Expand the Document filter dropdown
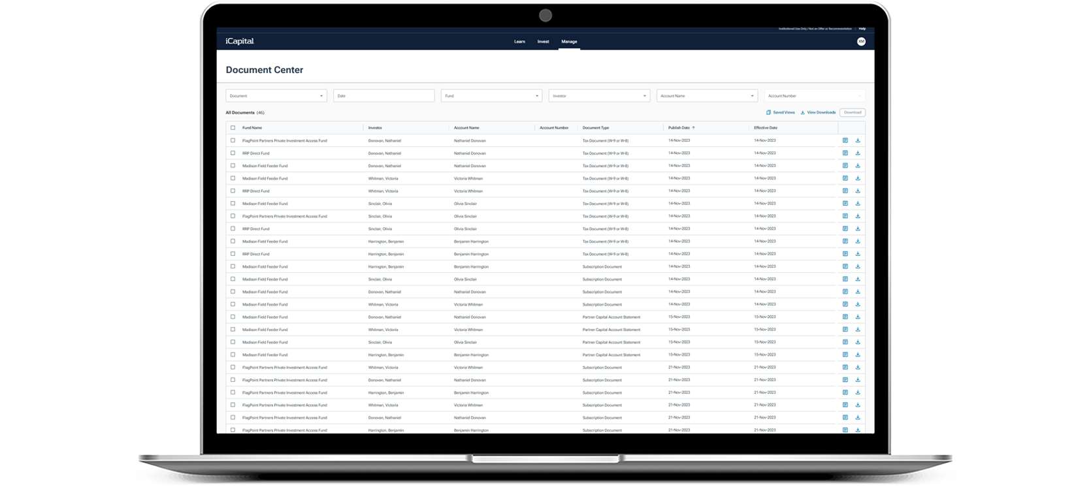 pos(276,96)
